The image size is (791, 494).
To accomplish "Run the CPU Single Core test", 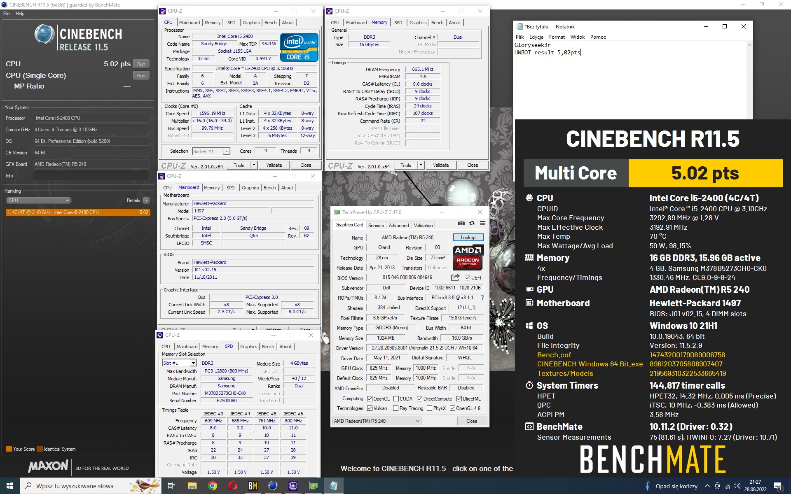I will tap(141, 76).
